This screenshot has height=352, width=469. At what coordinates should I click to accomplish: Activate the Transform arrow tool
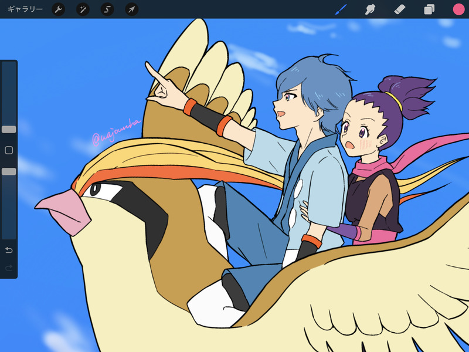click(x=131, y=9)
